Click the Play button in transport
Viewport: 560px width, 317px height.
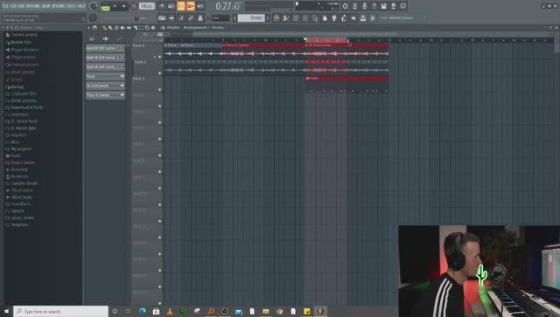click(115, 6)
